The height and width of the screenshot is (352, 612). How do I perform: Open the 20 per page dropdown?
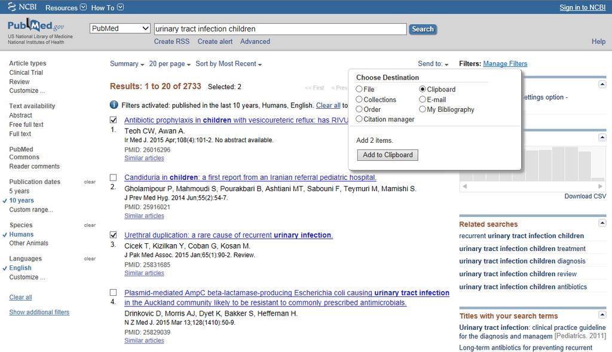[170, 63]
